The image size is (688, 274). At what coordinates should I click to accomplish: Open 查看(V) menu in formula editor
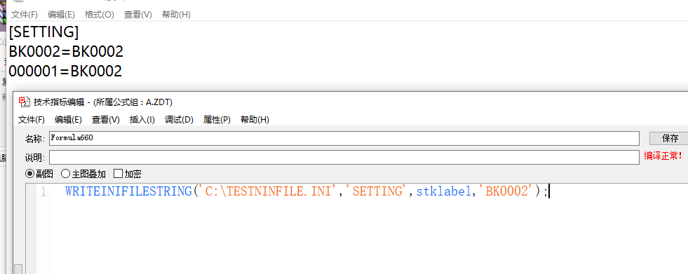106,120
